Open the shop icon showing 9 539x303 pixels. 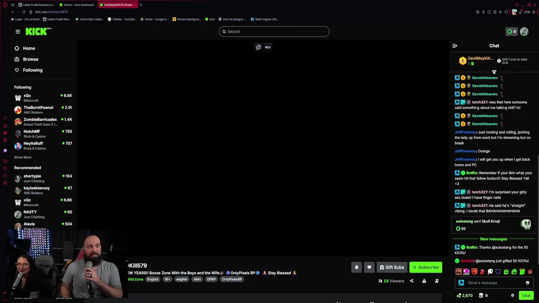(483, 295)
